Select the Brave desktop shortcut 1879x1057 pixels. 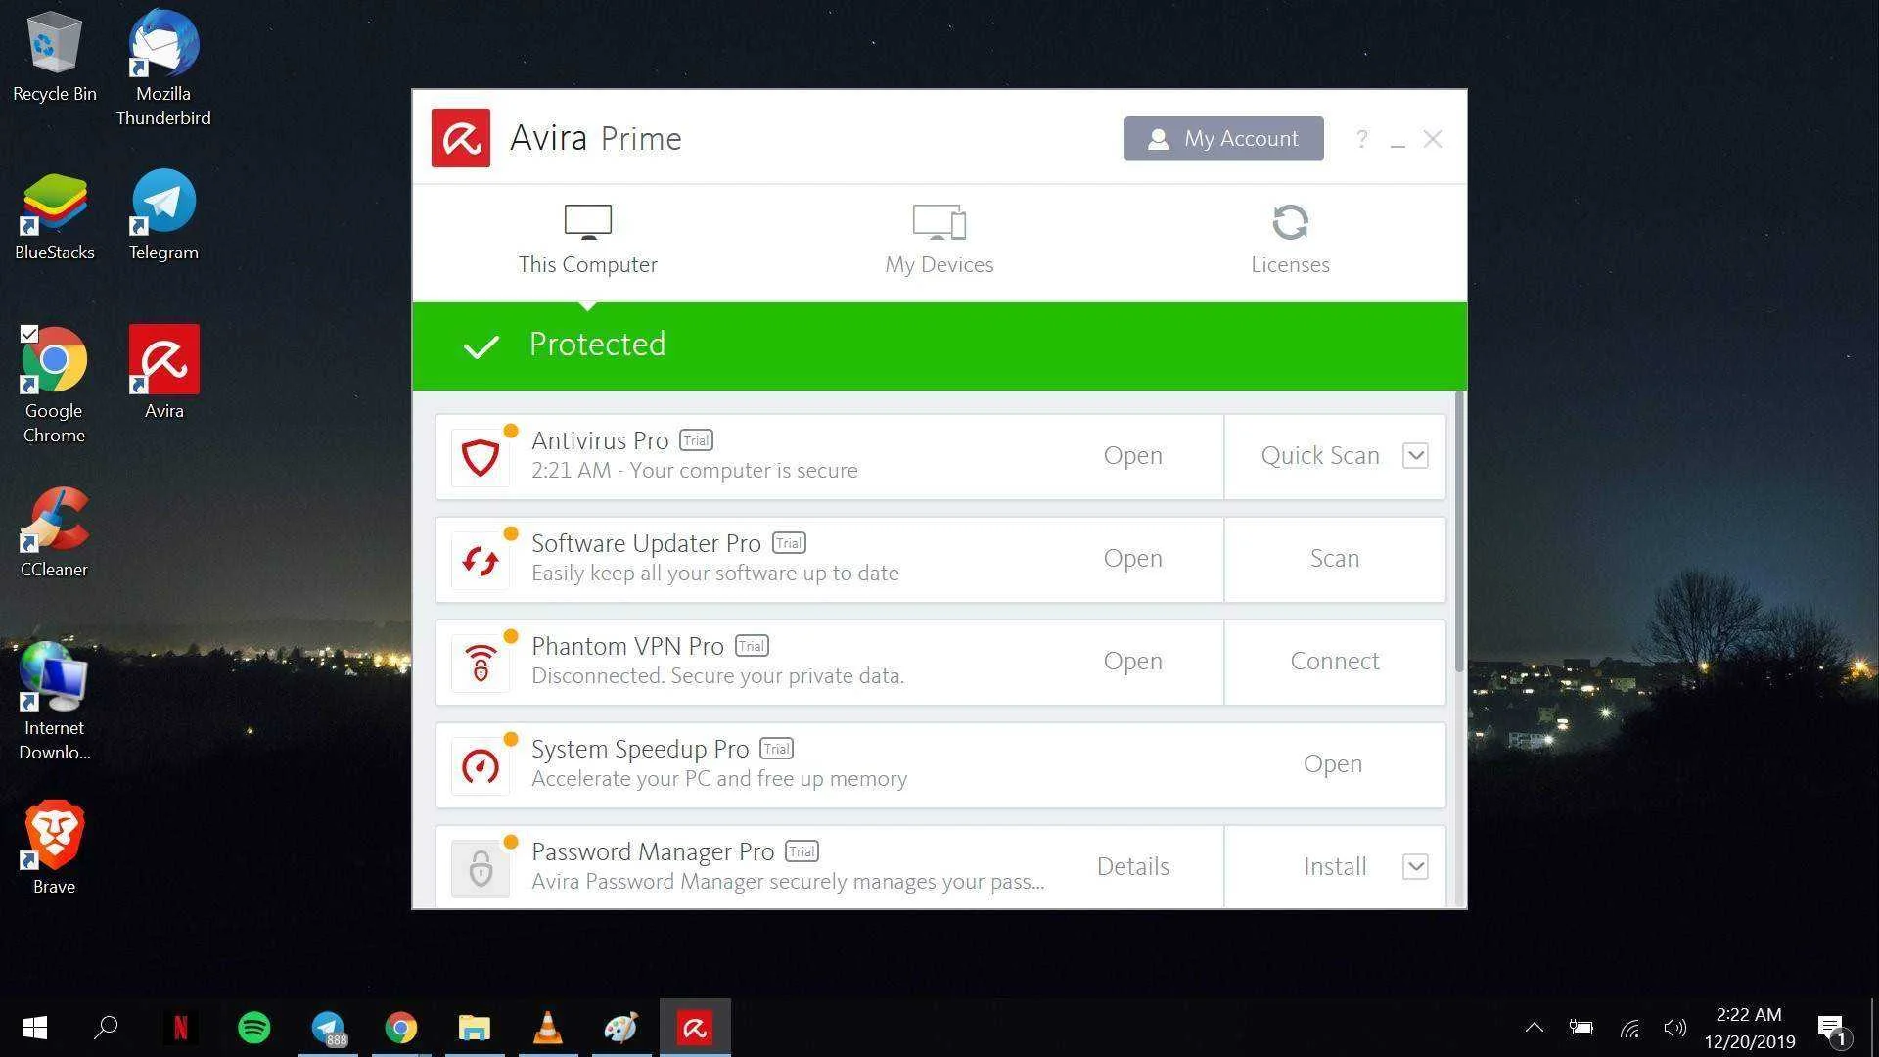coord(54,849)
